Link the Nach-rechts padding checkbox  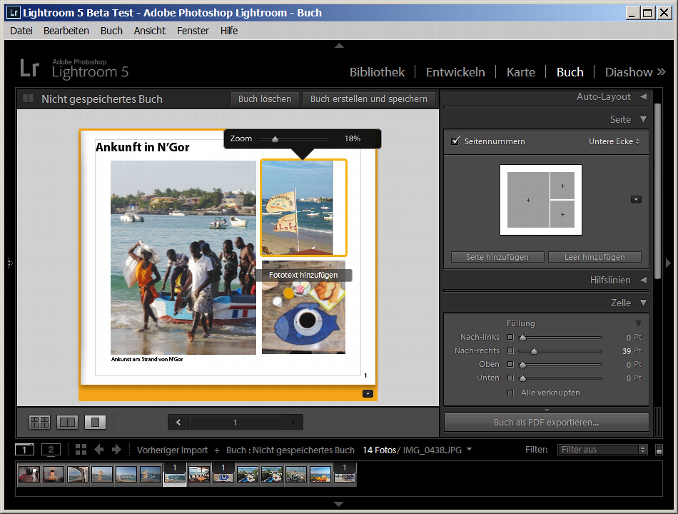coord(510,351)
